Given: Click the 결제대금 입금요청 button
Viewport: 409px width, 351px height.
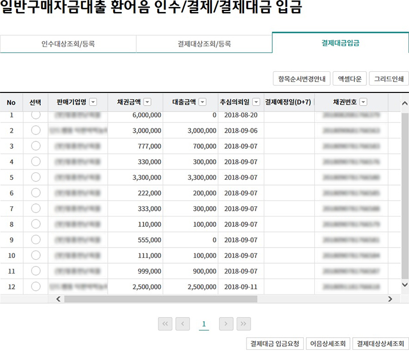Looking at the screenshot, I should [274, 344].
